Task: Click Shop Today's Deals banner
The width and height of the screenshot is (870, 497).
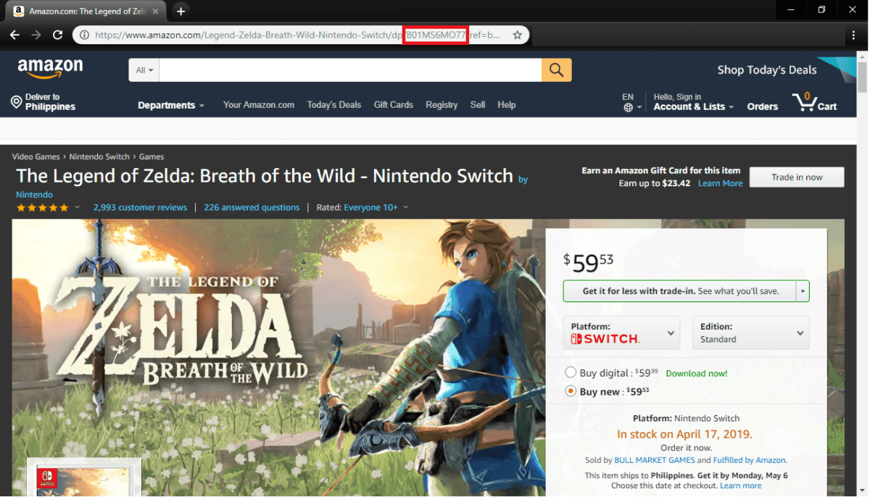Action: 767,70
